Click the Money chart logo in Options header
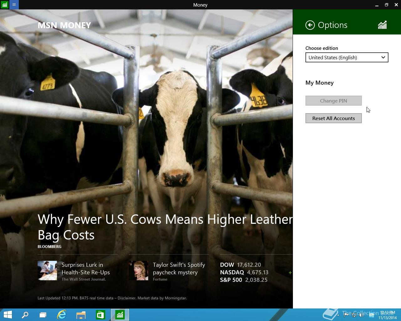 tap(382, 25)
